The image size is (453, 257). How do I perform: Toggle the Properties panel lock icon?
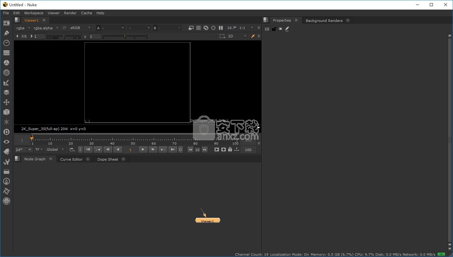pyautogui.click(x=274, y=29)
